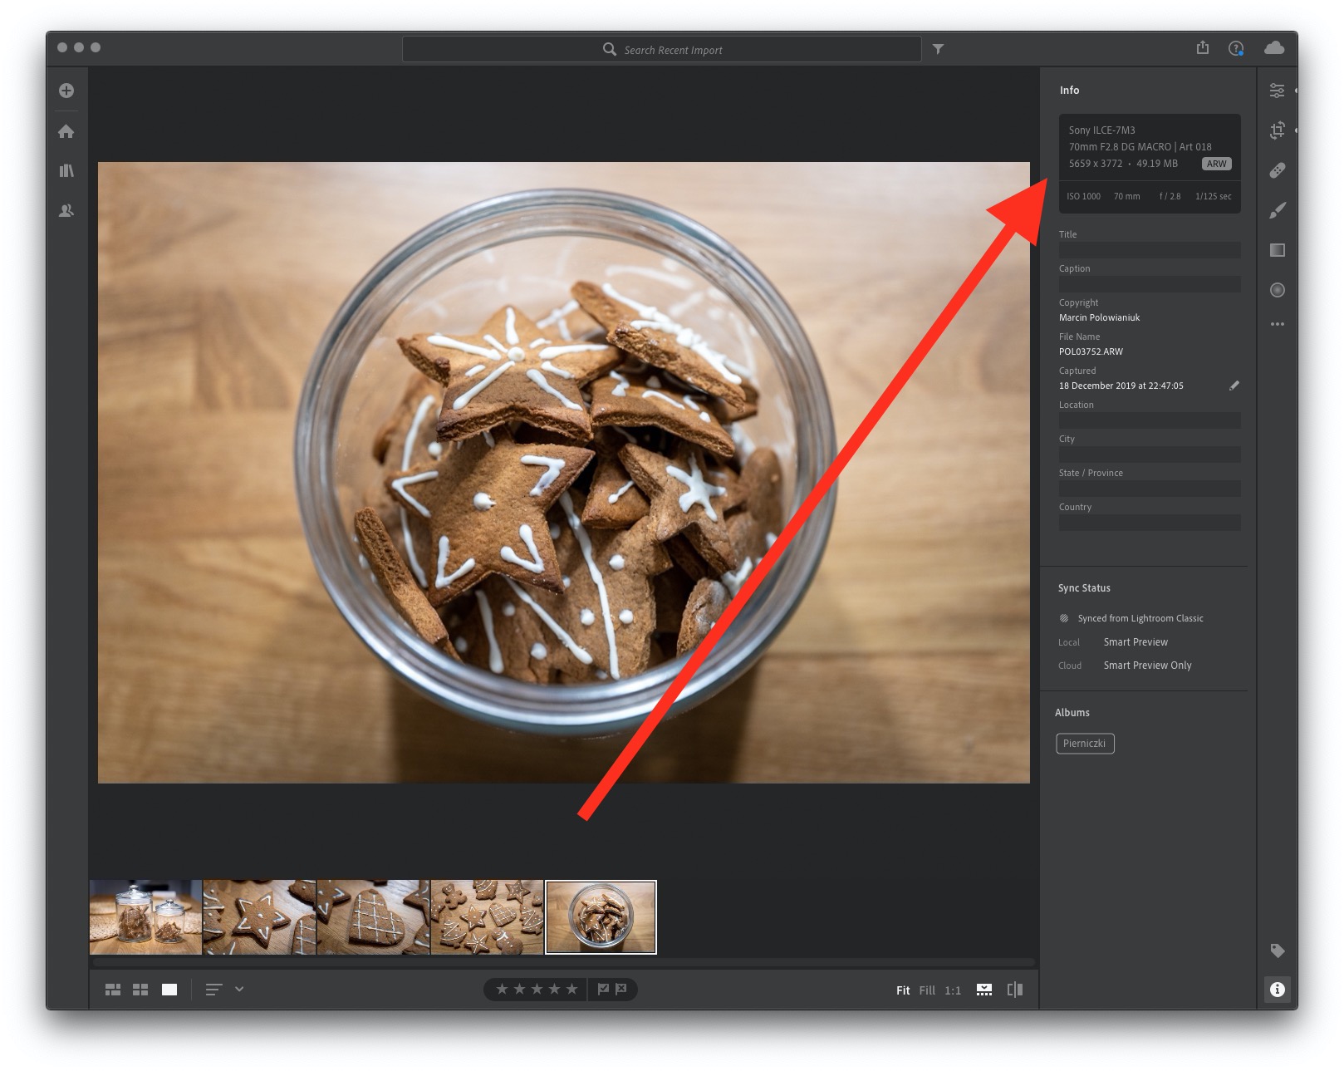Click the captured date 18 December 2019
The width and height of the screenshot is (1344, 1071).
coord(1121,386)
